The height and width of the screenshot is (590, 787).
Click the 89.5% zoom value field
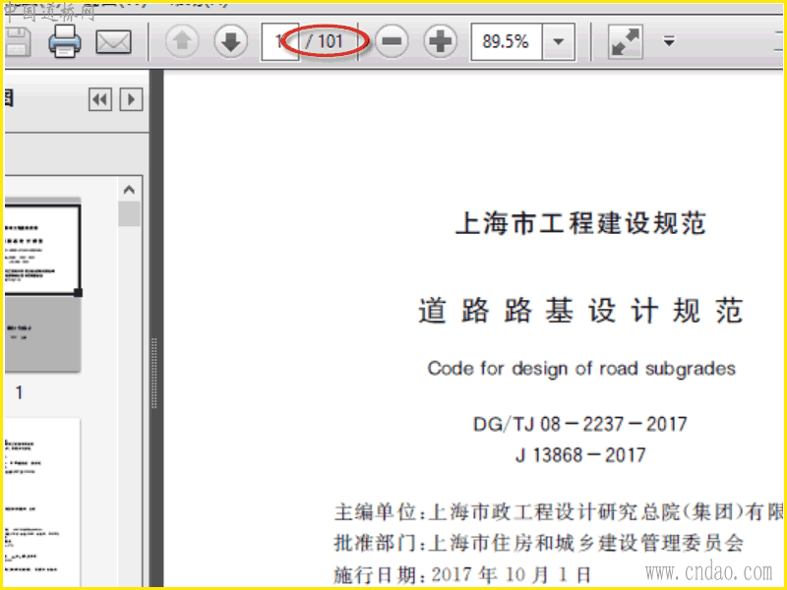pos(506,41)
